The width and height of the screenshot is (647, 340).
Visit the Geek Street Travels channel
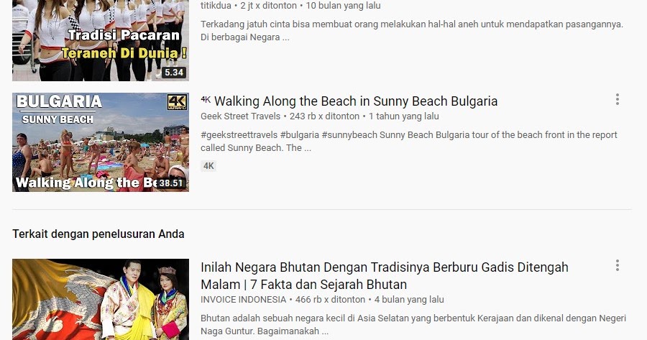[241, 116]
